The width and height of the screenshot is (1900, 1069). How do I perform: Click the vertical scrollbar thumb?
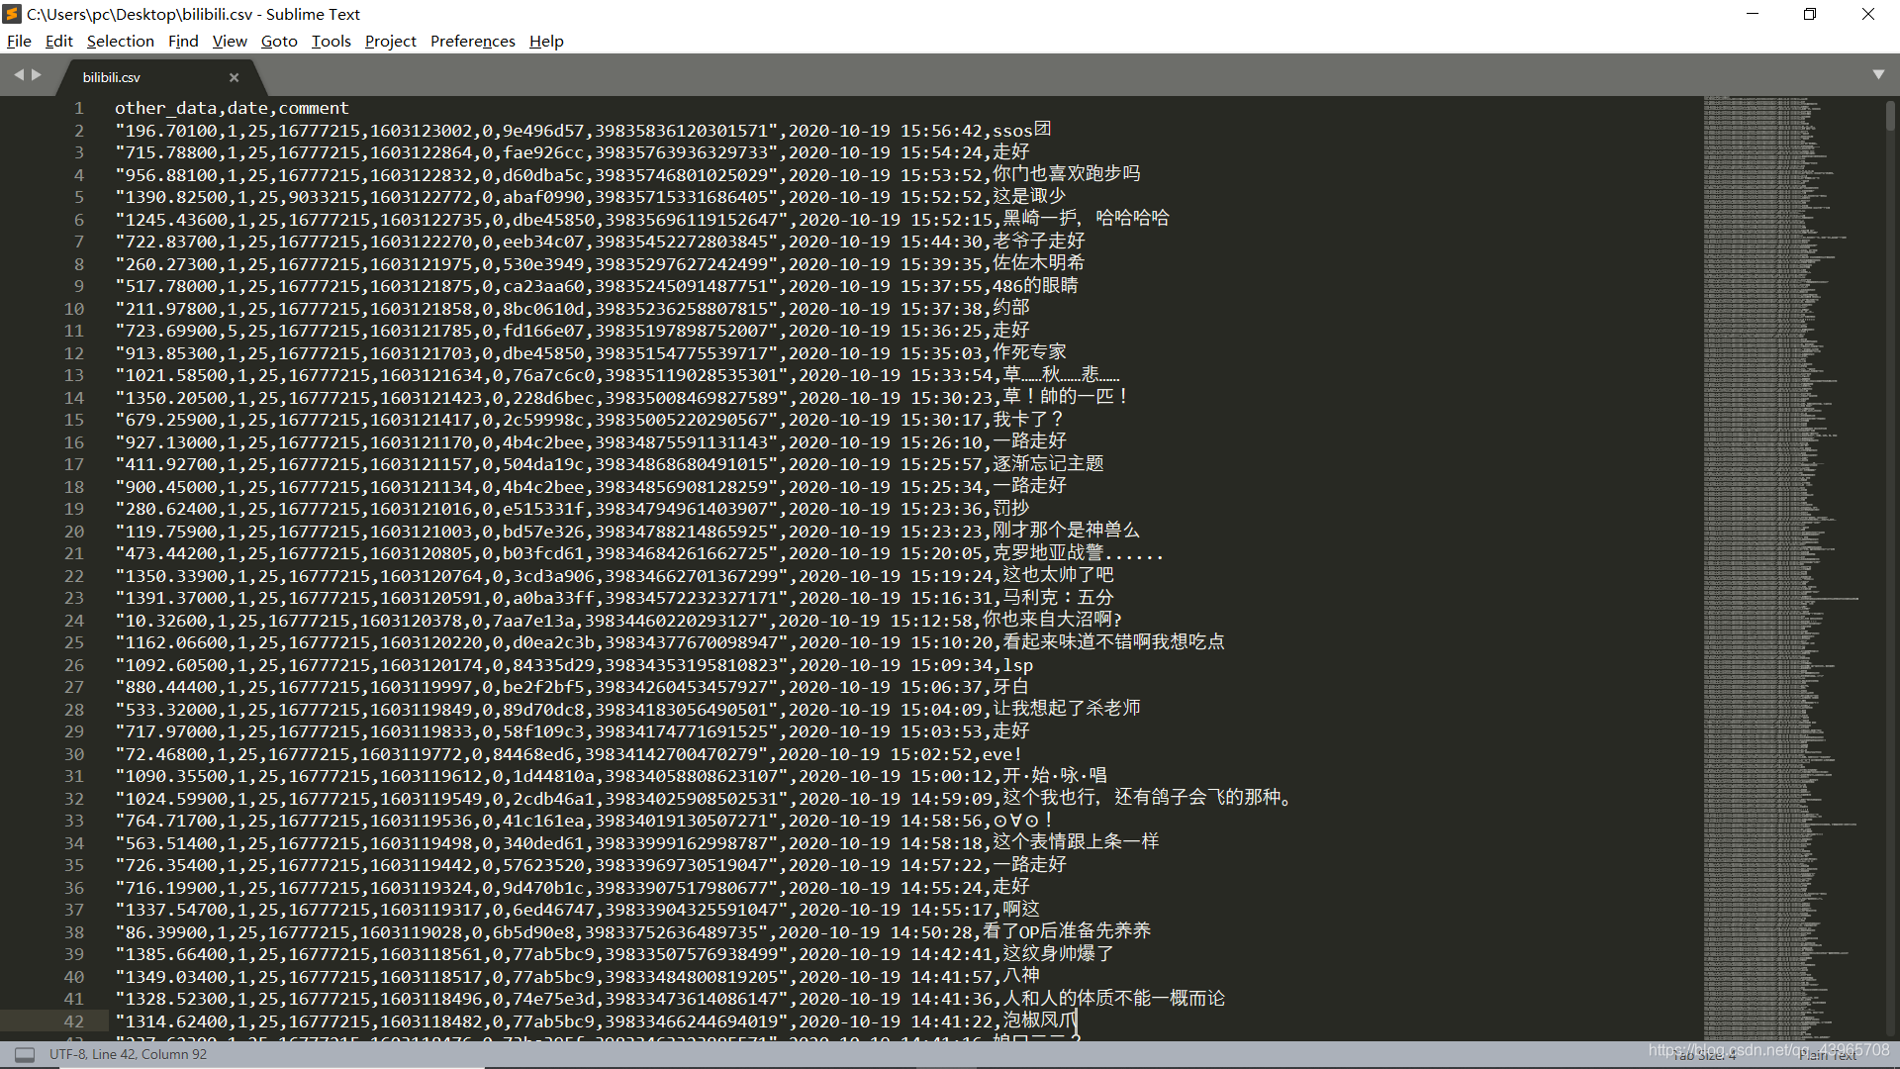[x=1890, y=116]
